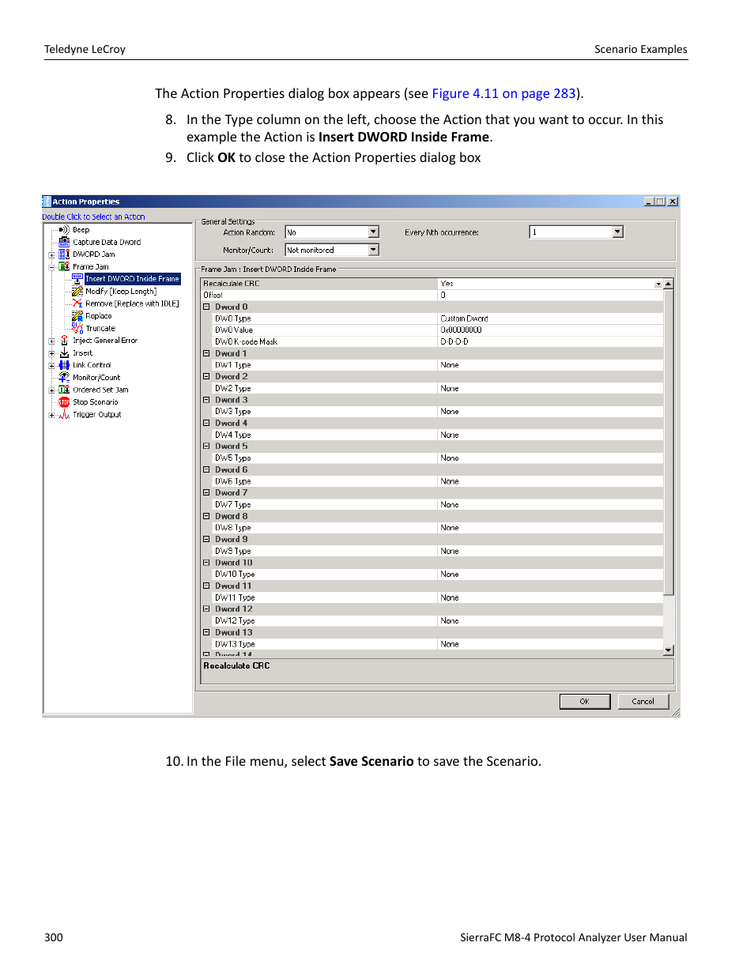Viewport: 754px width, 976px height.
Task: Open the Action Random dropdown
Action: (x=374, y=232)
